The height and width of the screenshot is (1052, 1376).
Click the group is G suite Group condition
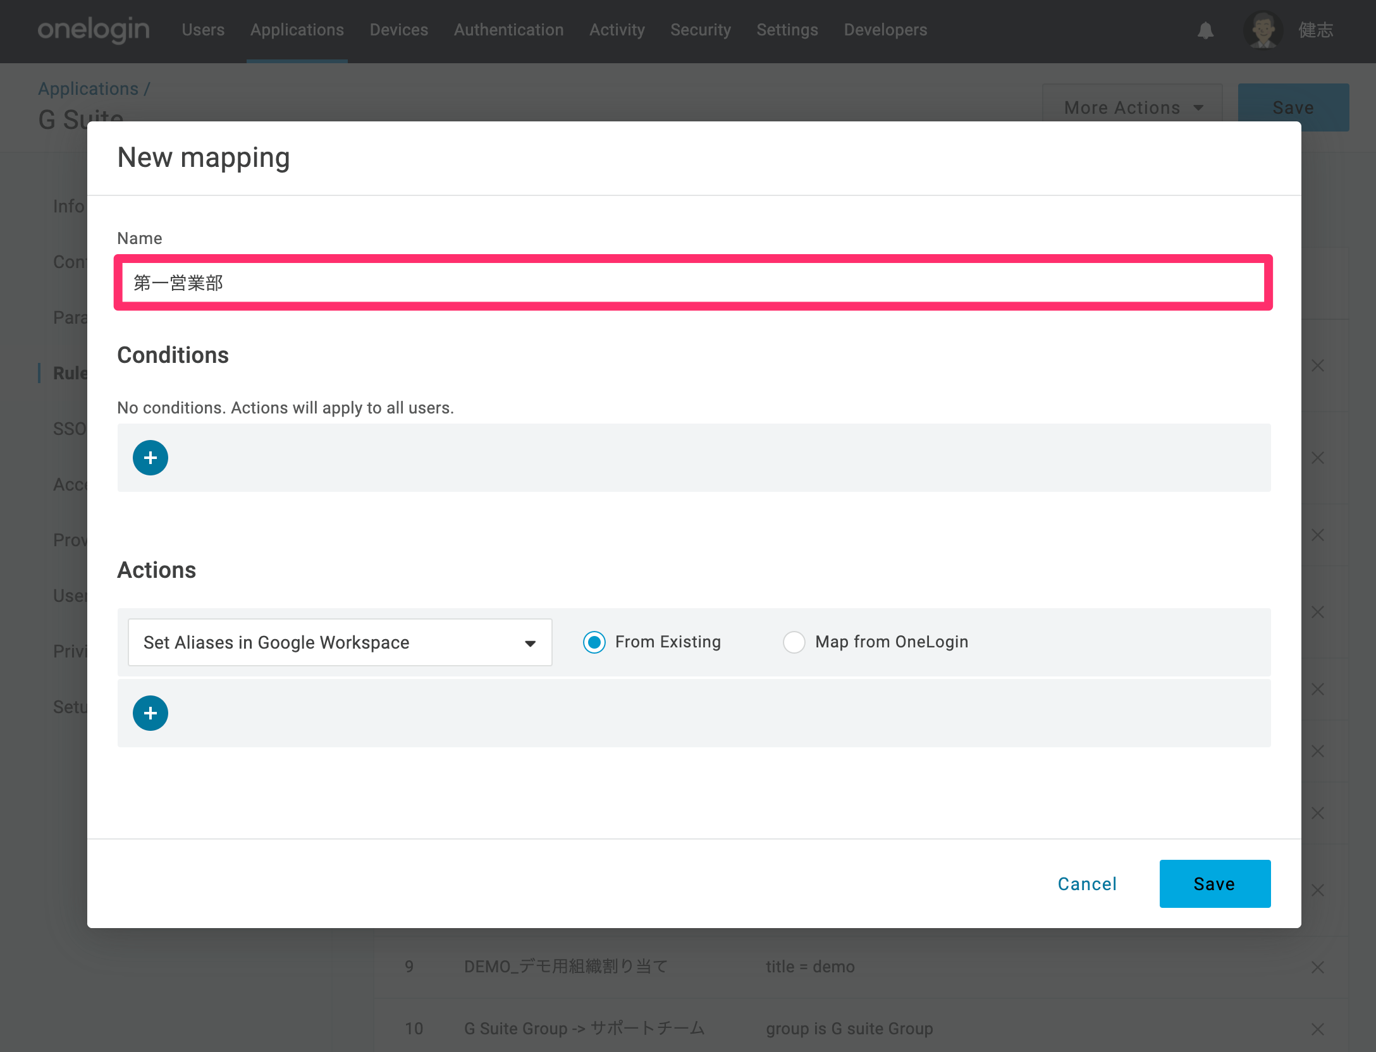[x=849, y=1029]
